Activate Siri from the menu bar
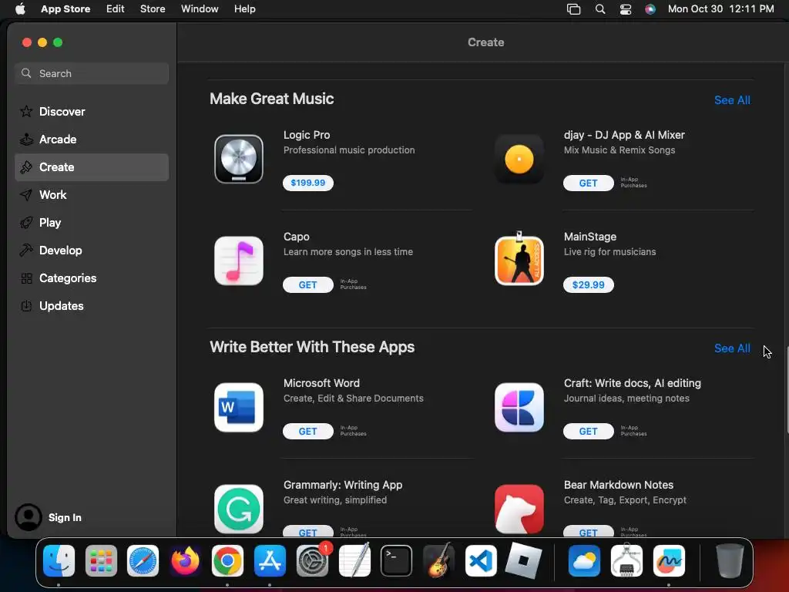This screenshot has height=592, width=789. (x=650, y=9)
